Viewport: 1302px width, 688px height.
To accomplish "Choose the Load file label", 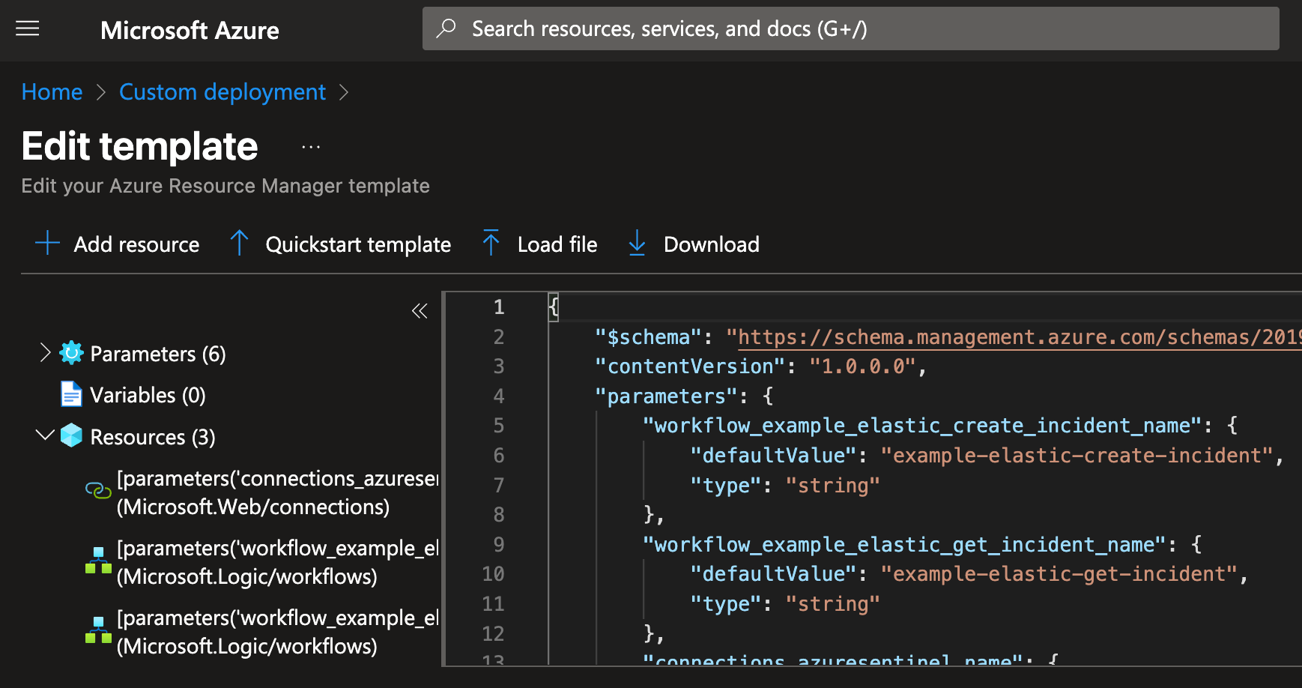I will pos(557,244).
